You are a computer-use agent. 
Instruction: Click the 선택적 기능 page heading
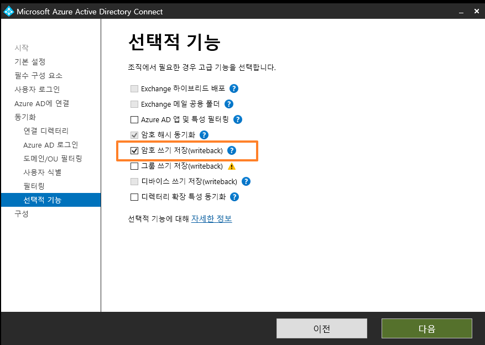(x=174, y=42)
